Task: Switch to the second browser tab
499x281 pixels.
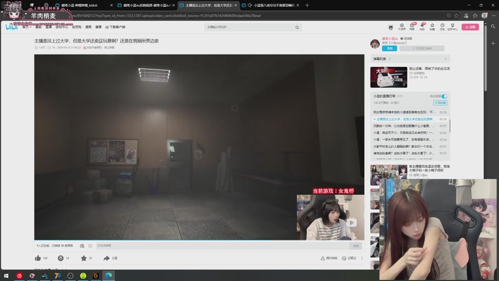Action: 147,5
